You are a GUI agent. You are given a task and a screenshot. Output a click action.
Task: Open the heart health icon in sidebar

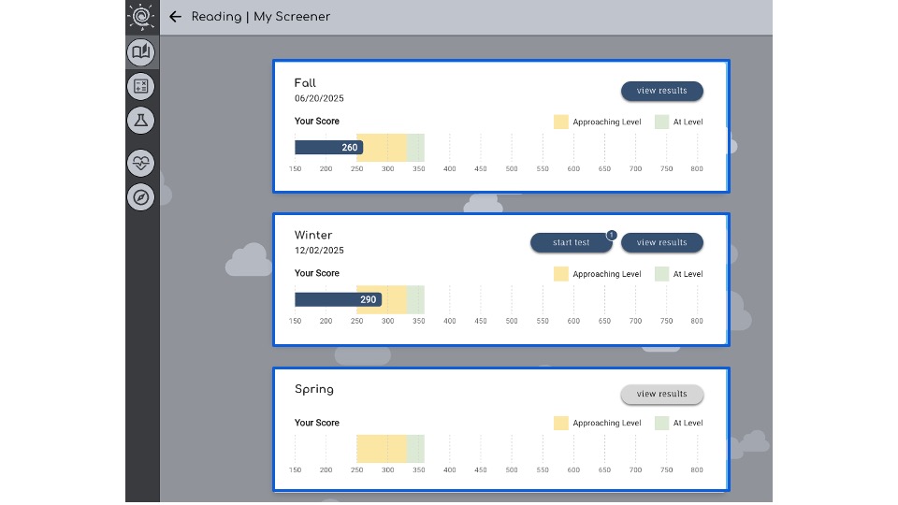pos(141,163)
